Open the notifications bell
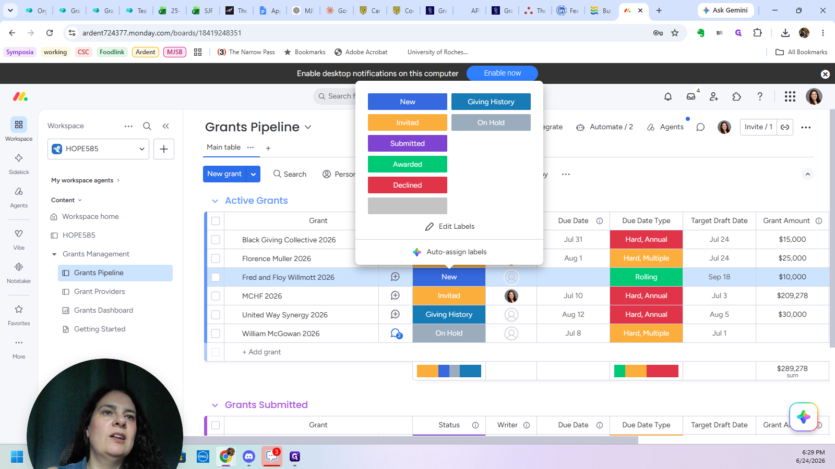The image size is (835, 469). 667,96
